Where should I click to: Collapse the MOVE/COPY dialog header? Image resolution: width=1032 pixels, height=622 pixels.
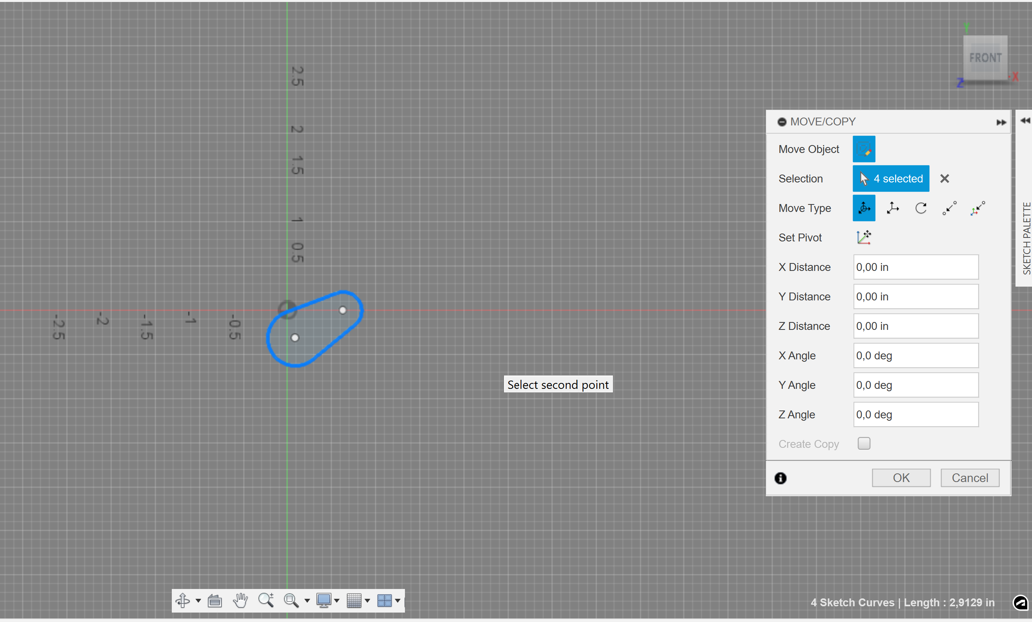[x=782, y=121]
